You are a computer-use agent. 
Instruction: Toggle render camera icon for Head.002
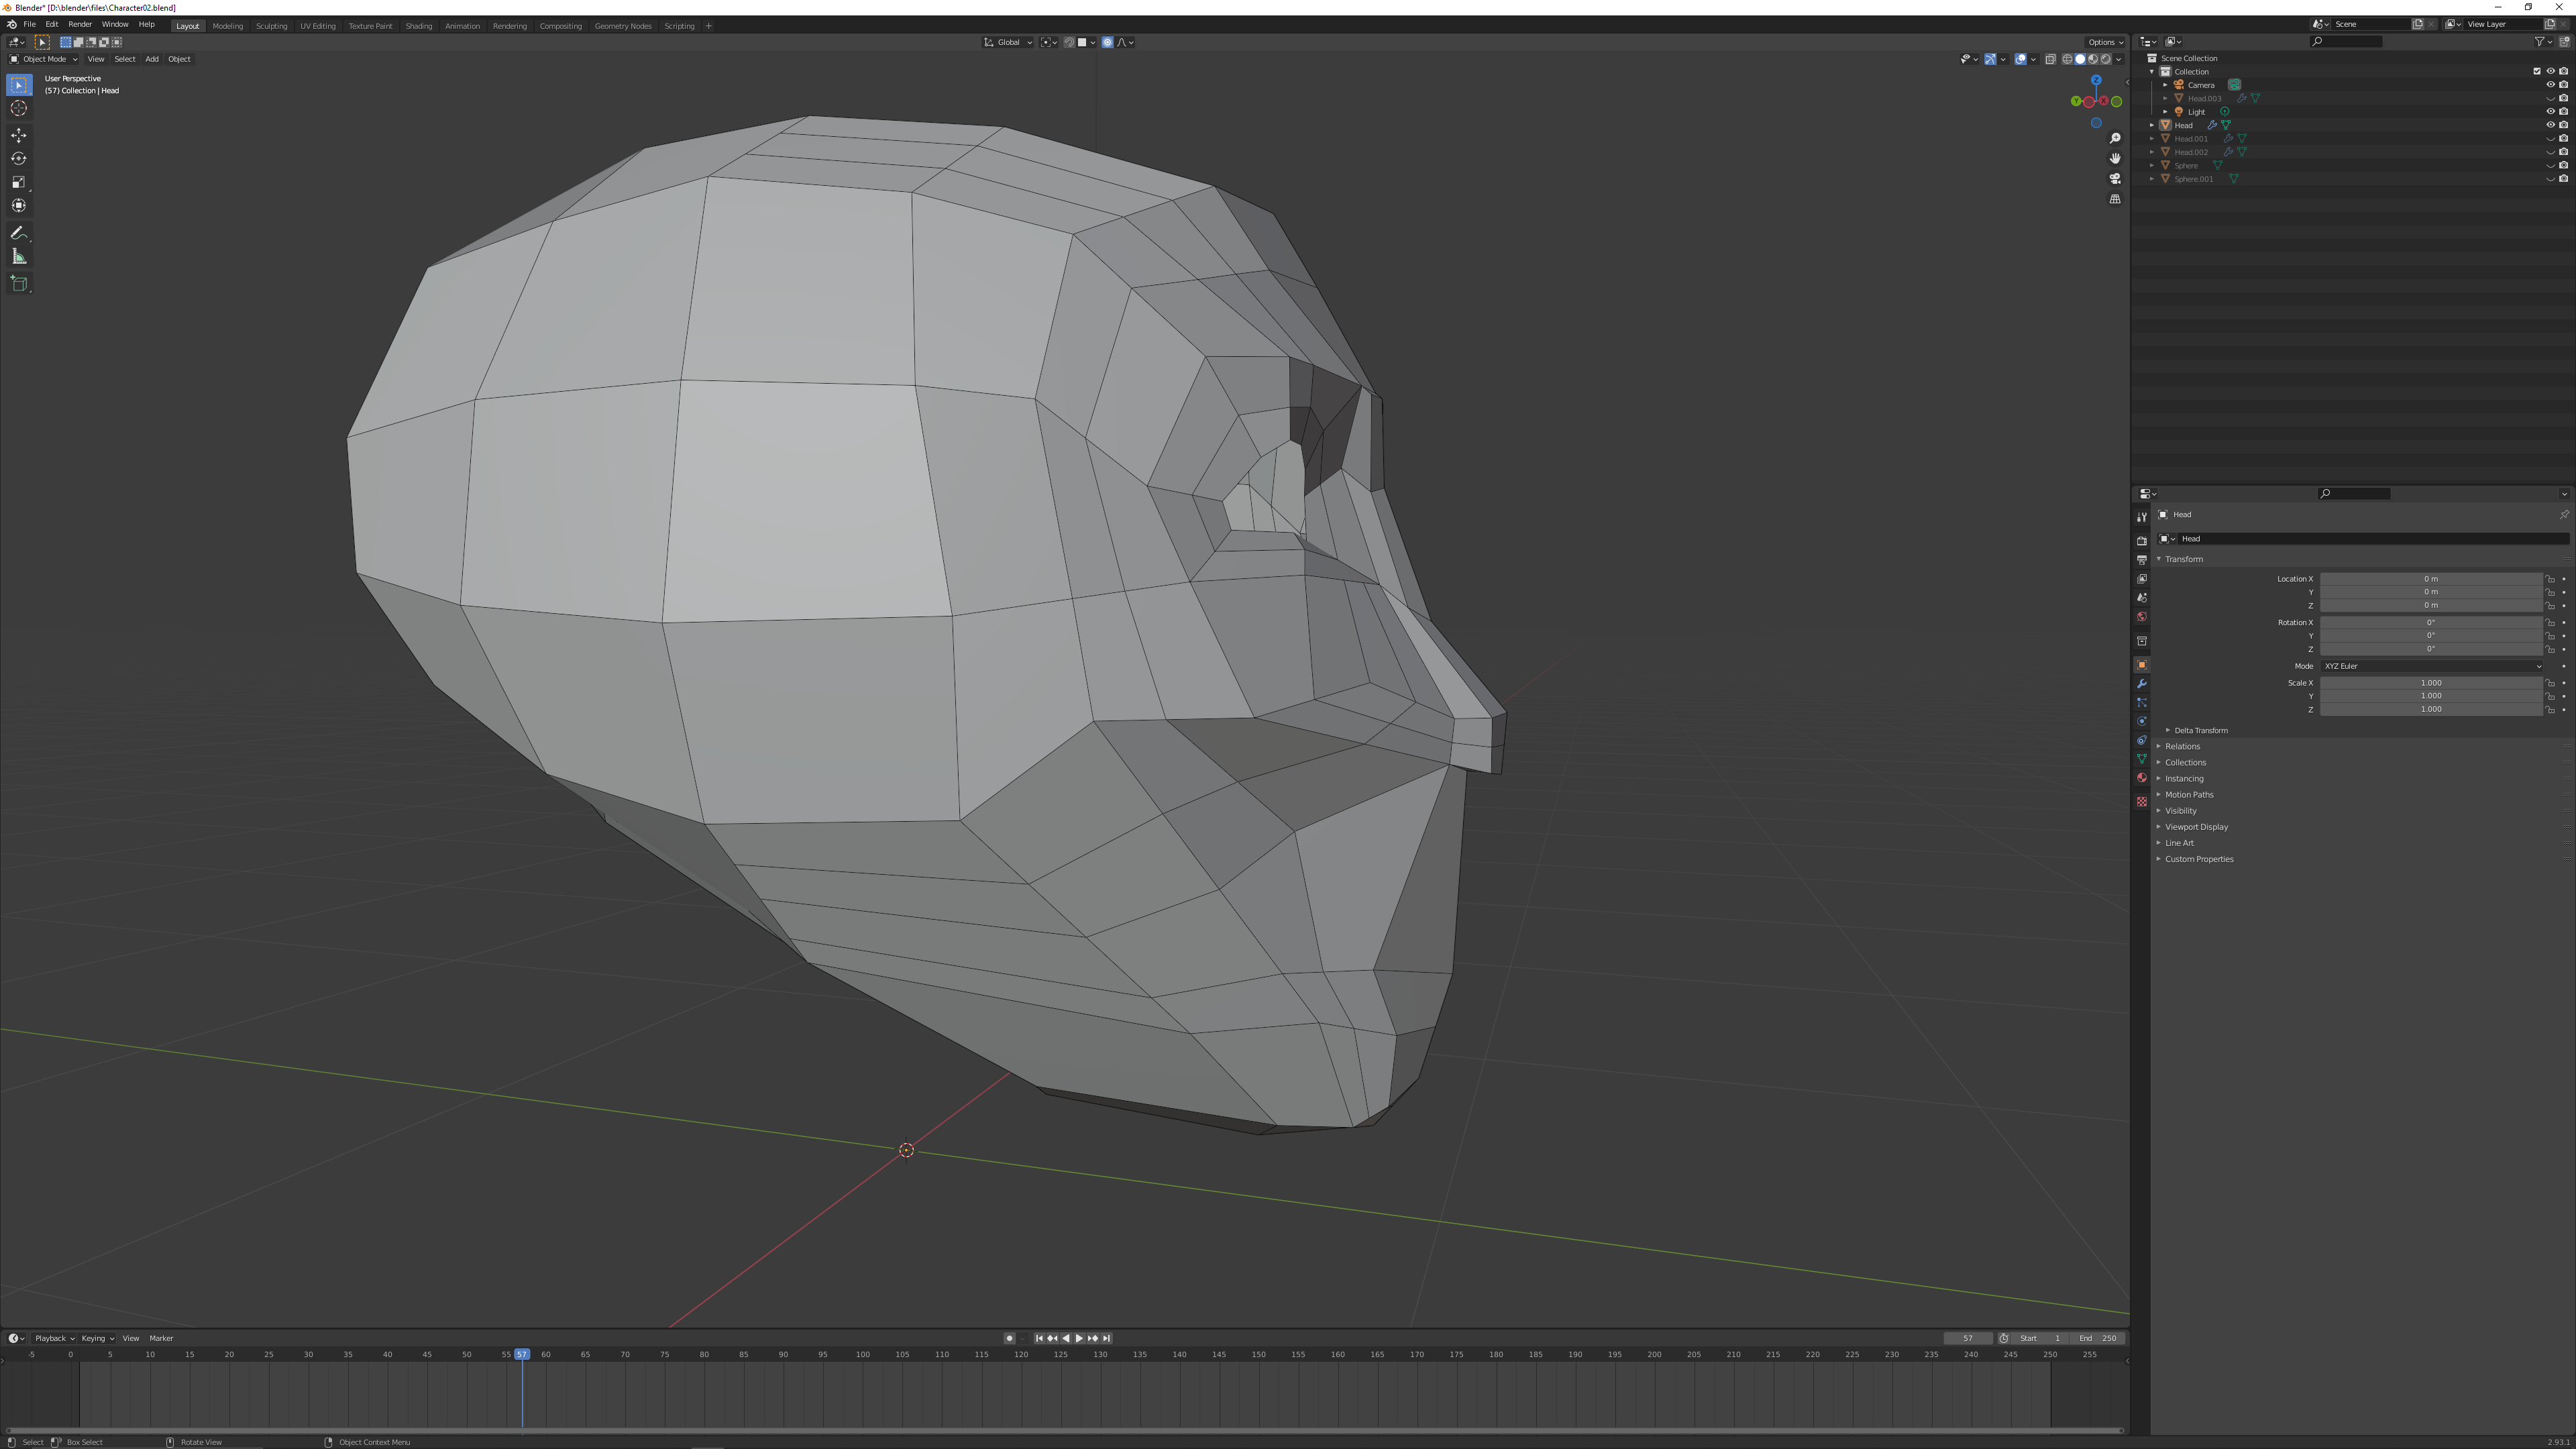point(2563,152)
